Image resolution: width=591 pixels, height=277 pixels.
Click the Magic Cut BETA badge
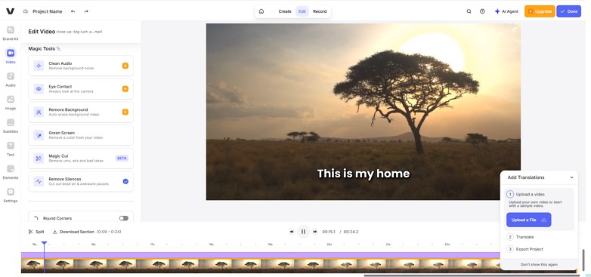[122, 159]
